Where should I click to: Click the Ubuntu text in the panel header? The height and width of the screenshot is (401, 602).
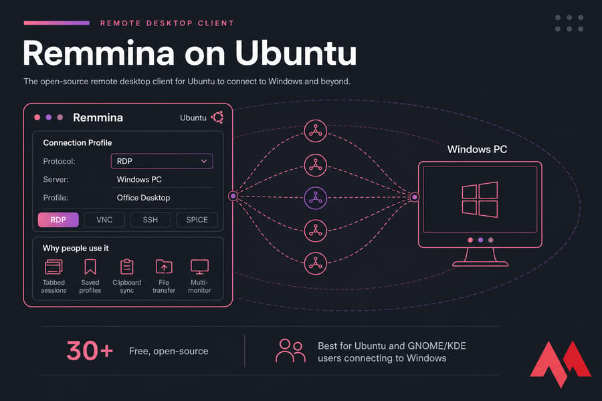(x=193, y=118)
